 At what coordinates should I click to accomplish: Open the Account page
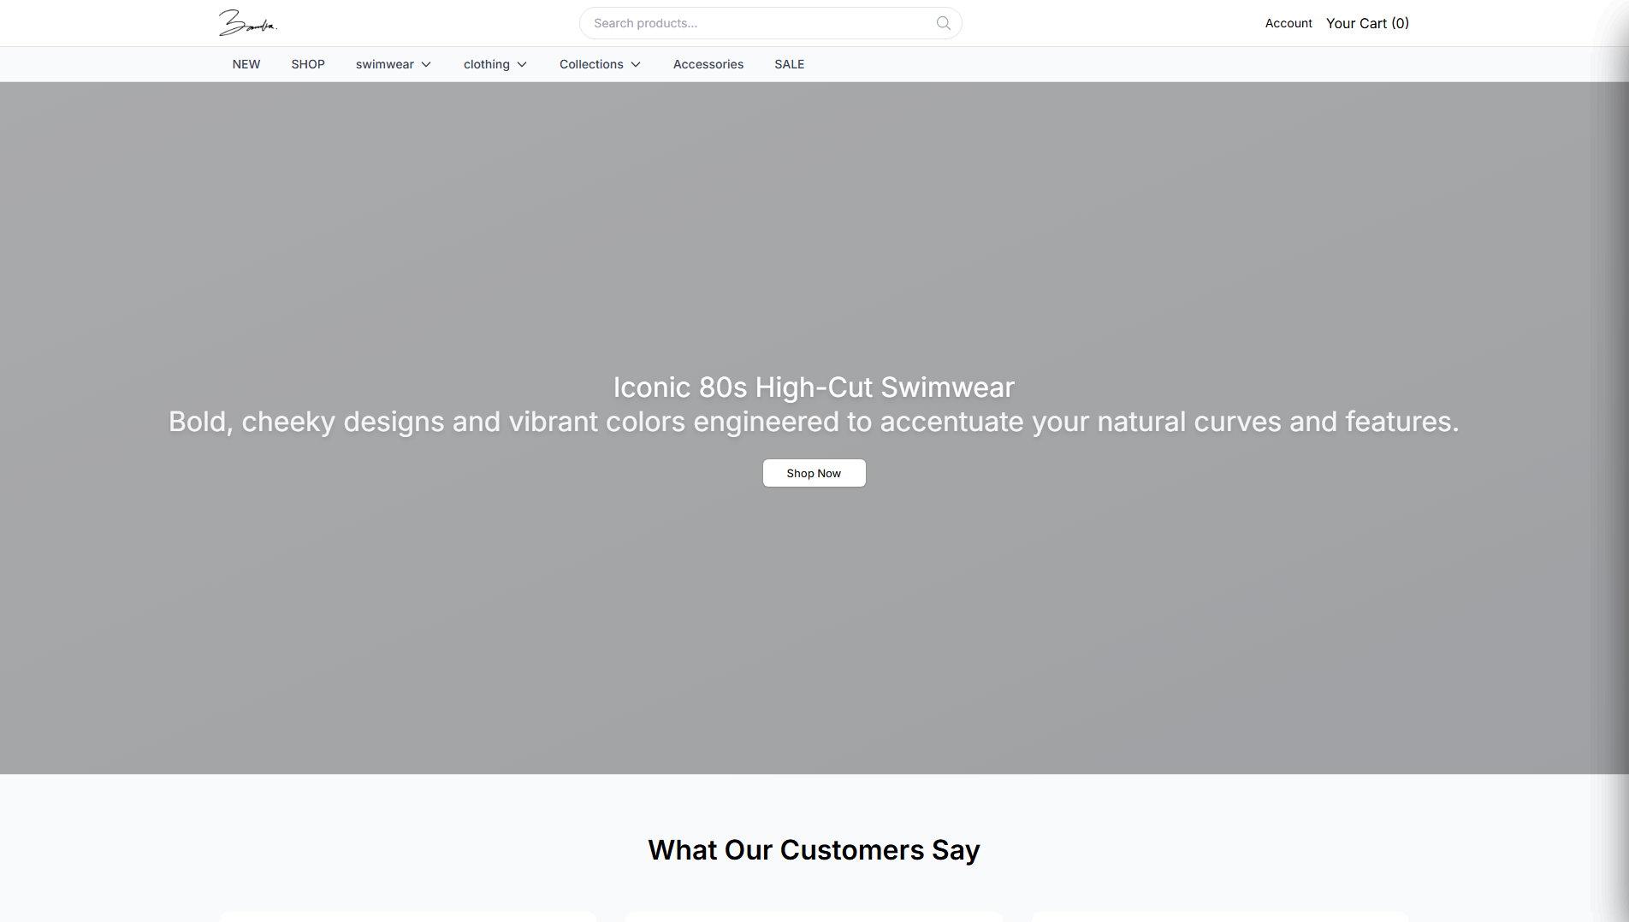(1288, 23)
